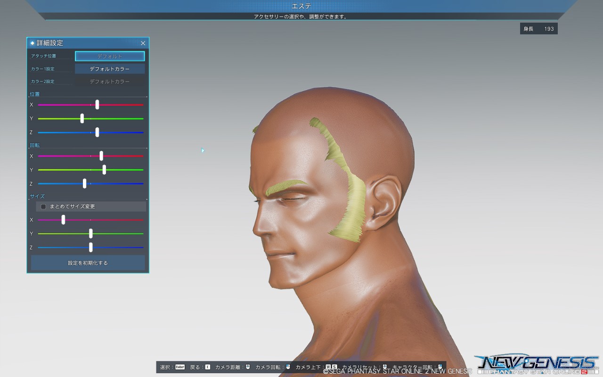The height and width of the screenshot is (377, 603).
Task: Open the カラー1設定 デフォルトカラー button
Action: (110, 69)
